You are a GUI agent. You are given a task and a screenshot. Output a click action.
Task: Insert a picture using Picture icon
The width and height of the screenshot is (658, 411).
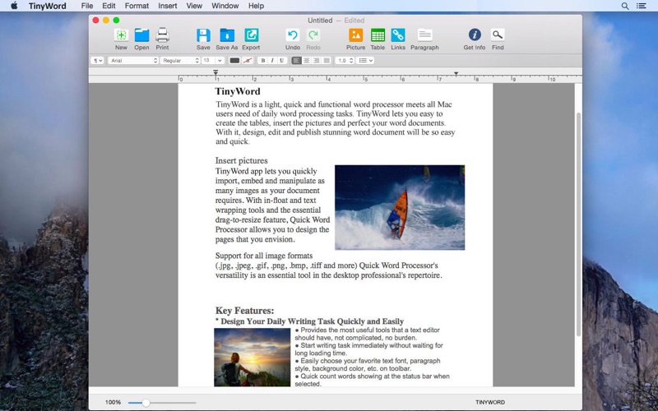pos(355,35)
